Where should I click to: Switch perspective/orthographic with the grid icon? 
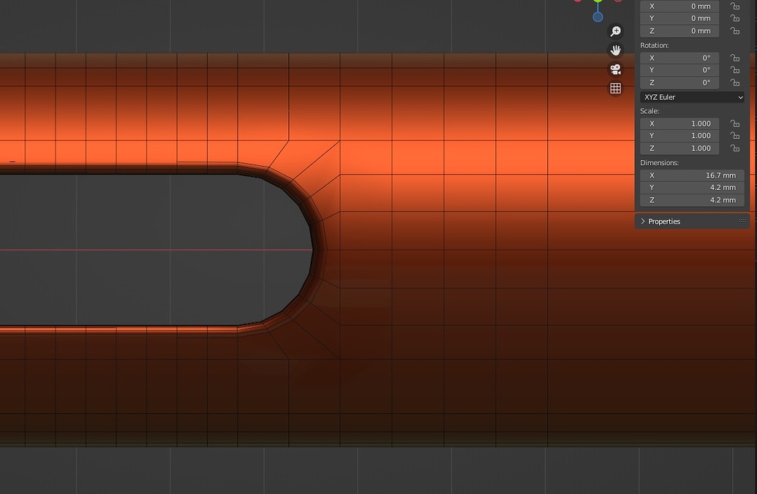coord(616,88)
